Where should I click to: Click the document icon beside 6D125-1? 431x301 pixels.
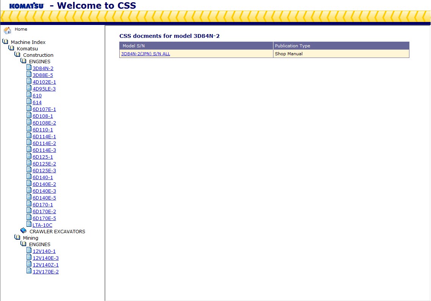pos(29,156)
